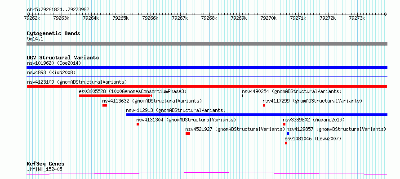Click the nsv4131304 (gnomADStructuralVariants) label
The image size is (400, 179).
point(186,120)
